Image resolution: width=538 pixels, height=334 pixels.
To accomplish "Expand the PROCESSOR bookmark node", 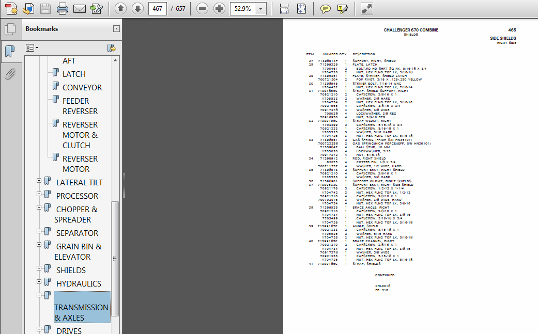I will tap(39, 194).
